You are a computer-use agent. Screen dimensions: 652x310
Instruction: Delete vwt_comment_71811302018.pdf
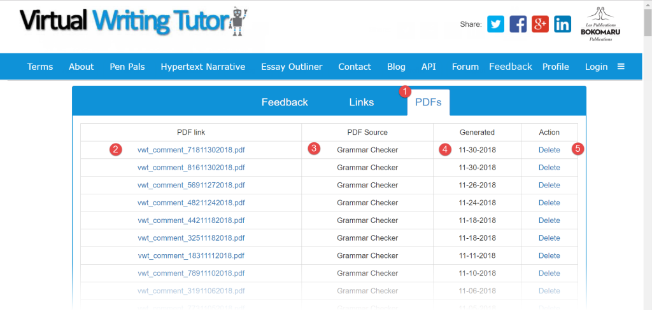pyautogui.click(x=549, y=150)
